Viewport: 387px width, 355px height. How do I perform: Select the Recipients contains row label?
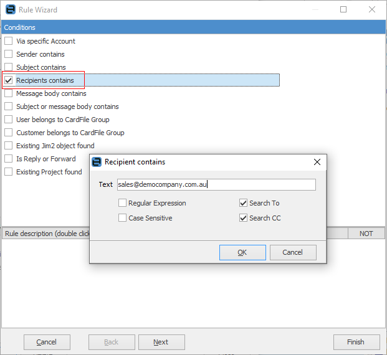(45, 80)
